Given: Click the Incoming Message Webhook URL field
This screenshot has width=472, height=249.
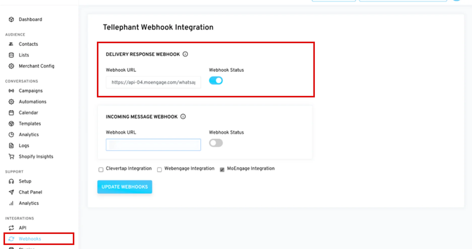Looking at the screenshot, I should 153,145.
